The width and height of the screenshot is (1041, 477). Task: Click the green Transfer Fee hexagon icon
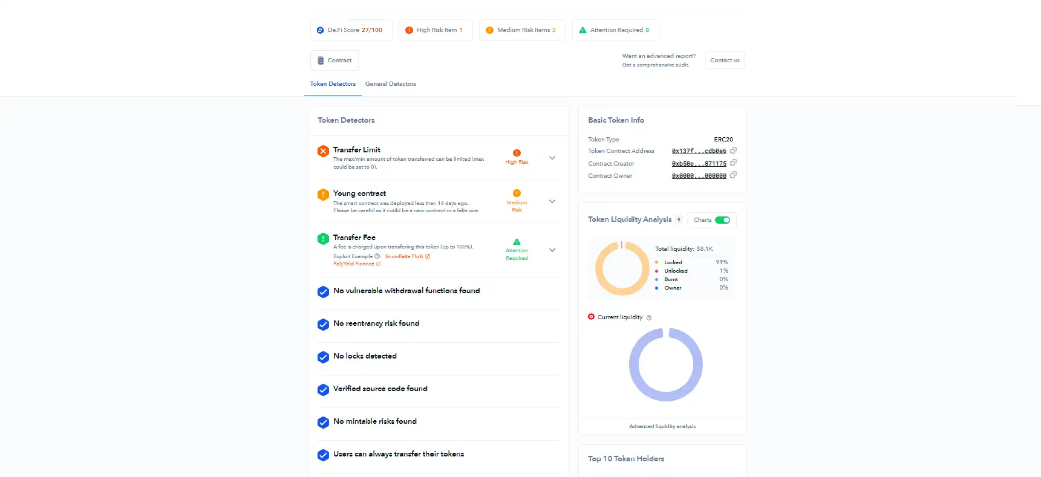(x=324, y=239)
